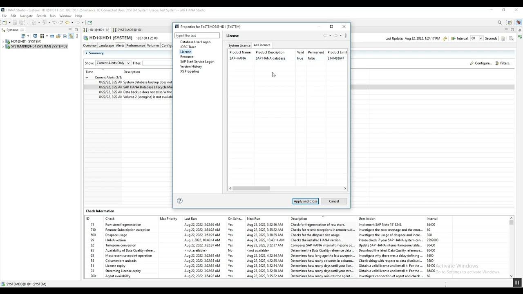Select Database User Logon in properties list
523x294 pixels.
click(195, 42)
